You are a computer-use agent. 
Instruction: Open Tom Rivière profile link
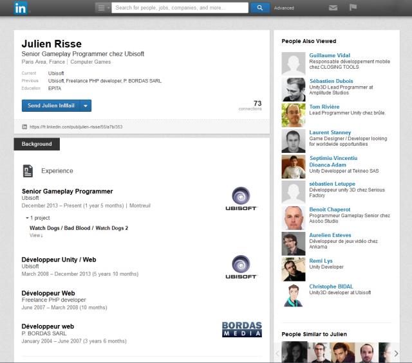coord(324,107)
